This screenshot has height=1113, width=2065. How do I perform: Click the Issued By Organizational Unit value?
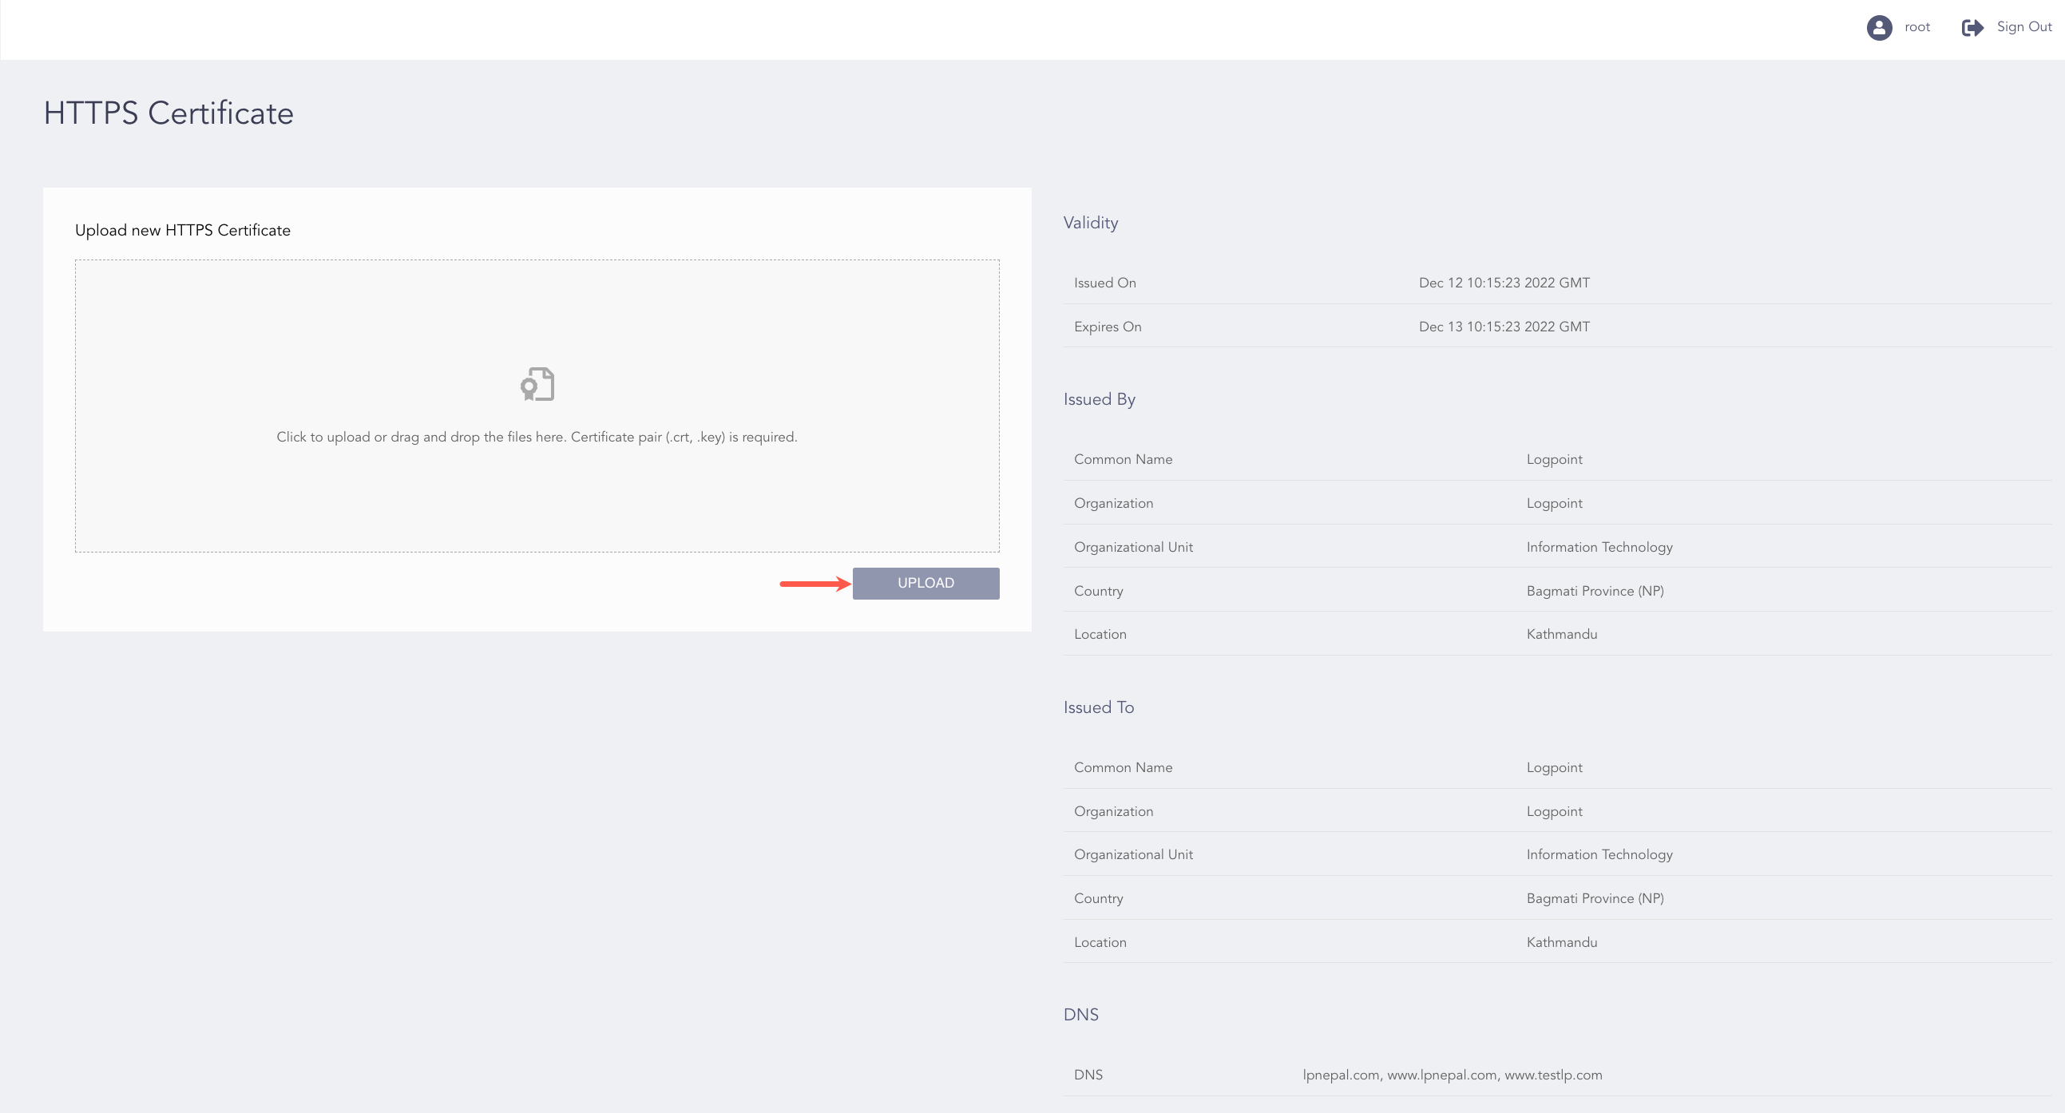point(1599,547)
